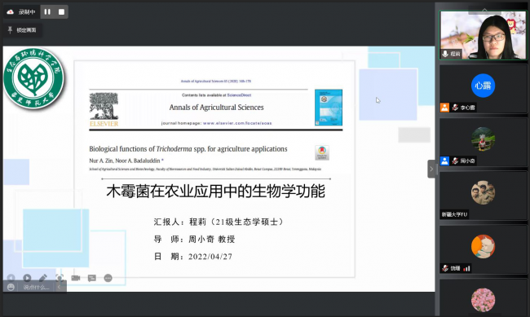This screenshot has height=317, width=530.
Task: Open more options ellipsis on slide toolbar
Action: point(108,278)
